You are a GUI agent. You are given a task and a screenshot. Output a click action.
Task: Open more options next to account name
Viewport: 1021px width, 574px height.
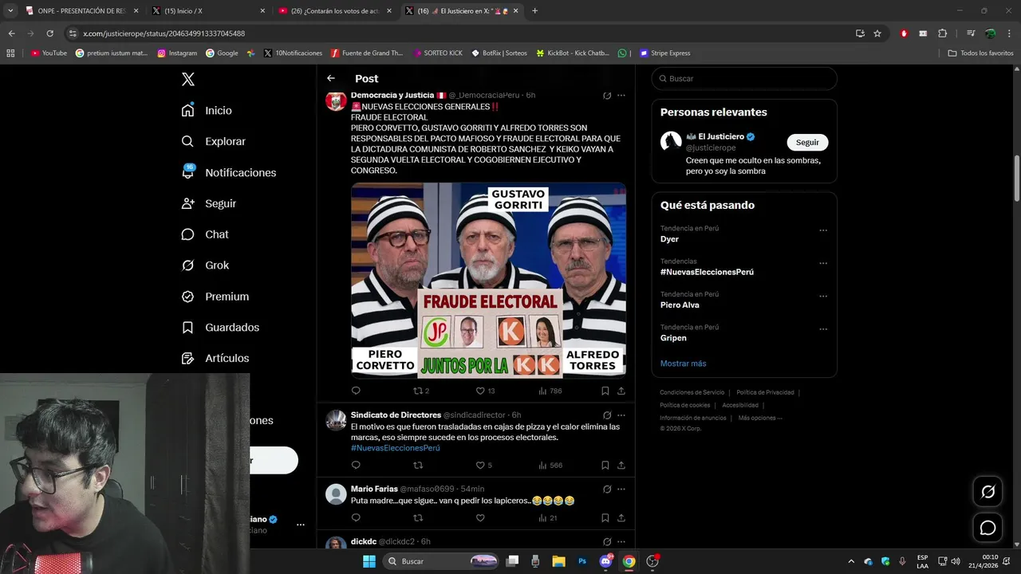tap(301, 525)
